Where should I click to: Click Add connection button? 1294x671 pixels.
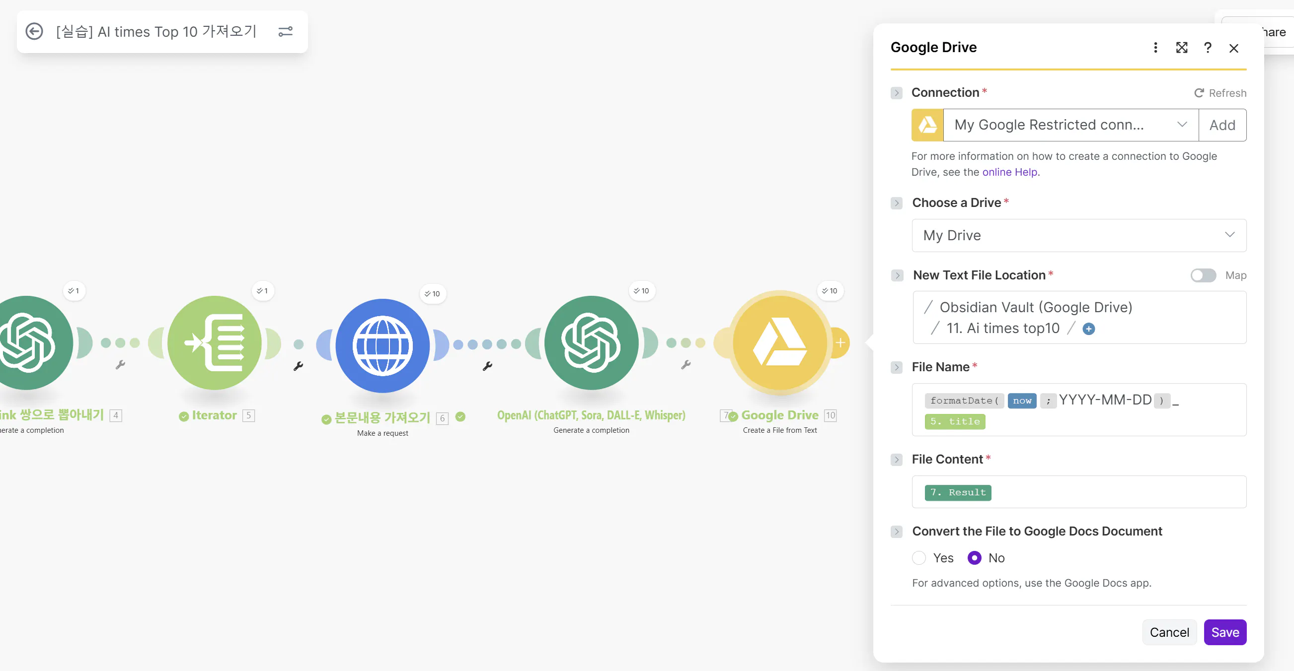pos(1222,125)
